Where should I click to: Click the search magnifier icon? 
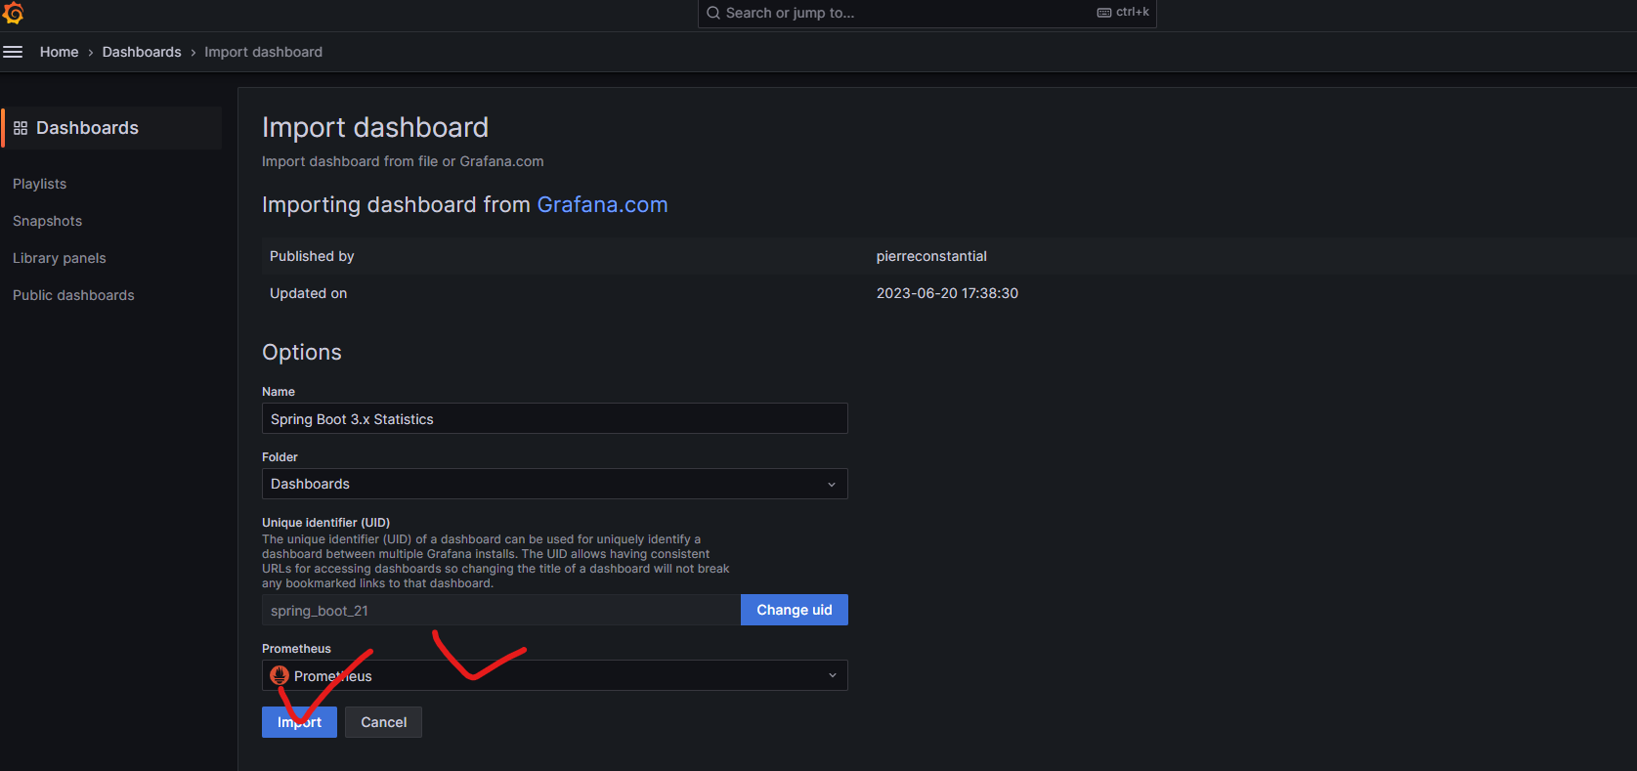713,13
